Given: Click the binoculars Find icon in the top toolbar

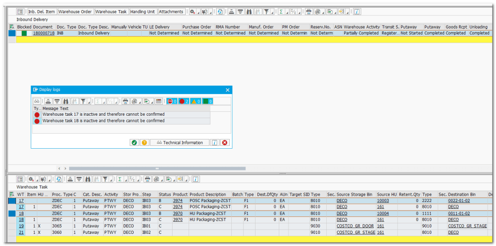Looking at the screenshot, I should 249,12.
